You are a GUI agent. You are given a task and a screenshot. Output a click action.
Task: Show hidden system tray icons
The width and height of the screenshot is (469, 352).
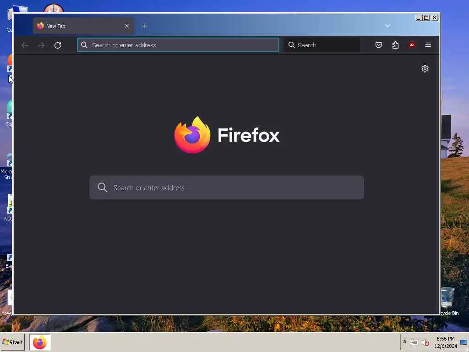pos(405,342)
